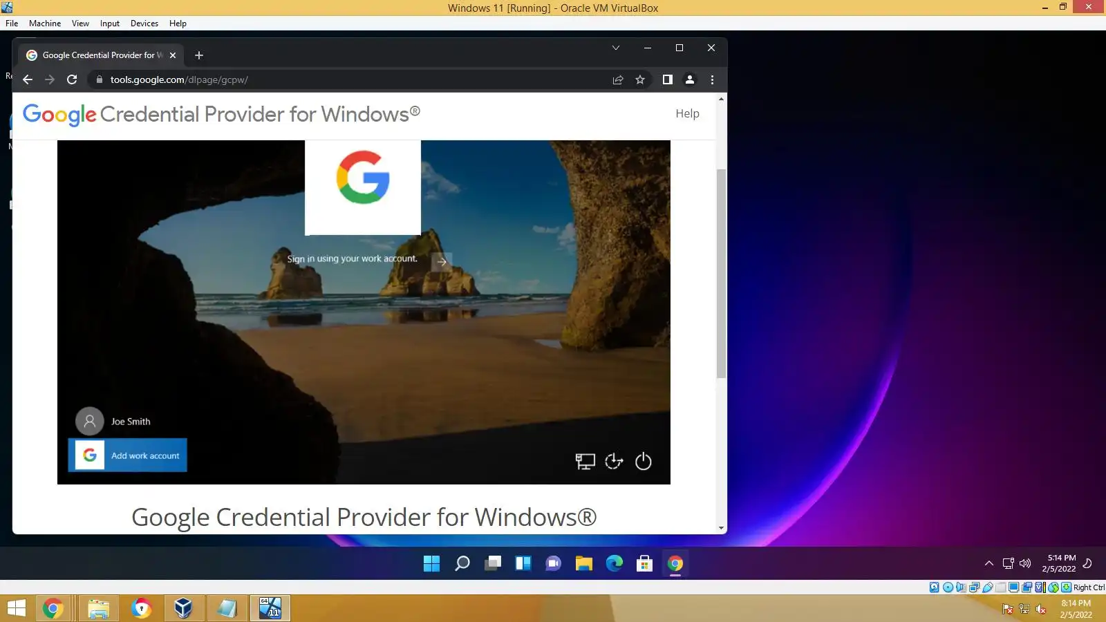The width and height of the screenshot is (1106, 622).
Task: Click the VirtualBox USB status icon
Action: click(988, 587)
